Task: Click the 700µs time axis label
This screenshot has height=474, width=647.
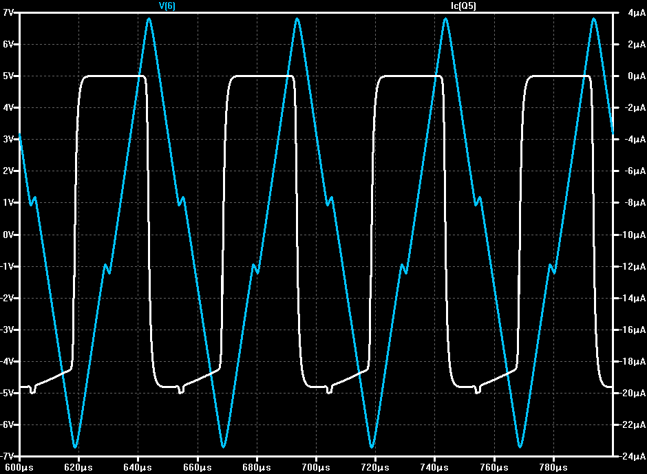Action: coord(316,467)
